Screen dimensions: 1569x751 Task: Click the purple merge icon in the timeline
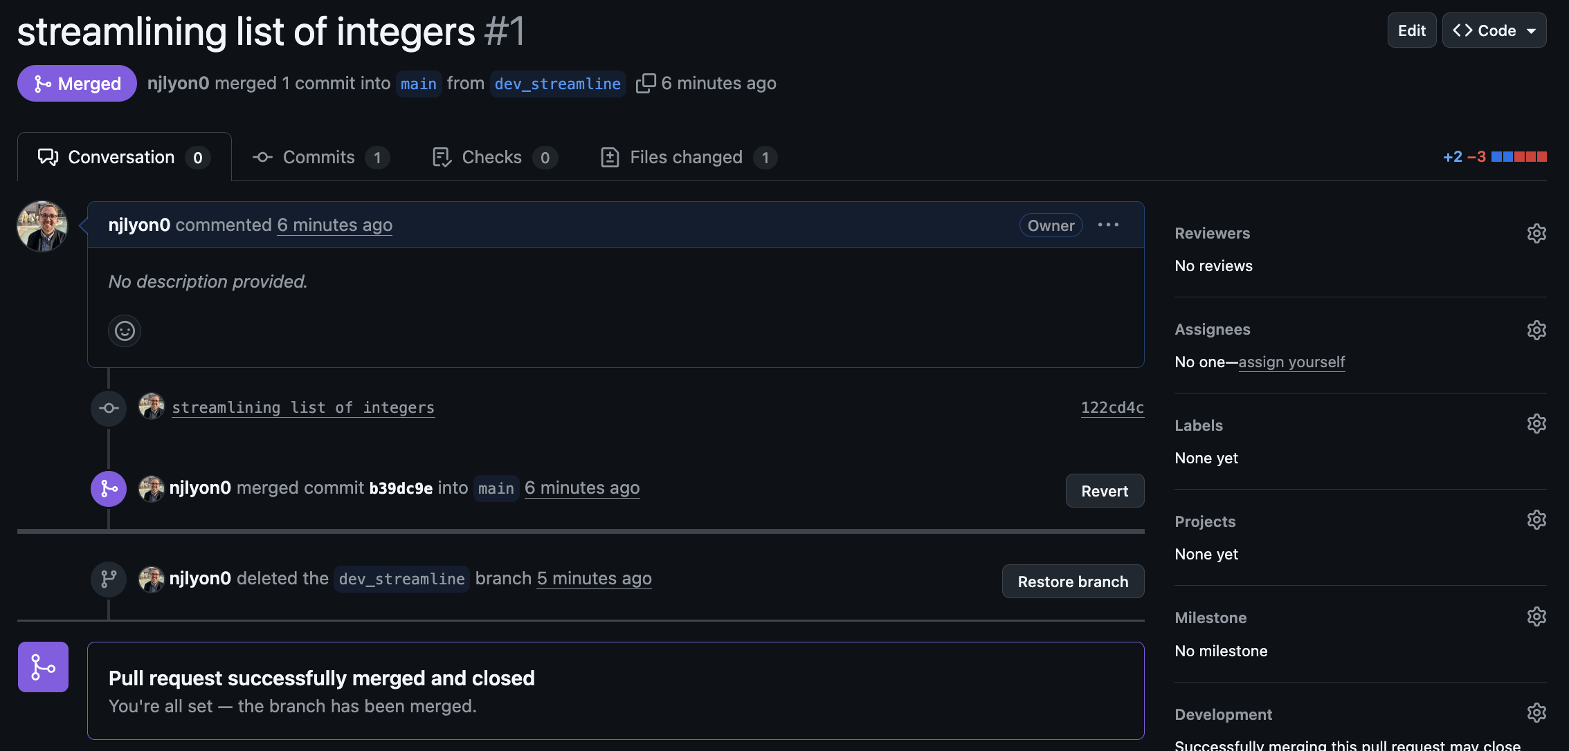pyautogui.click(x=108, y=489)
